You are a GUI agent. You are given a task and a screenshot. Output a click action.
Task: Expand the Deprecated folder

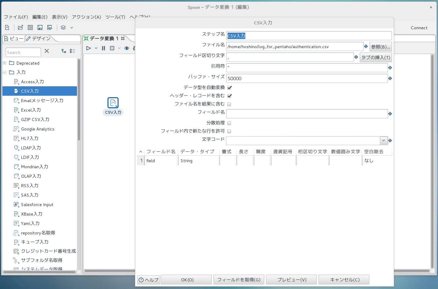click(x=5, y=63)
